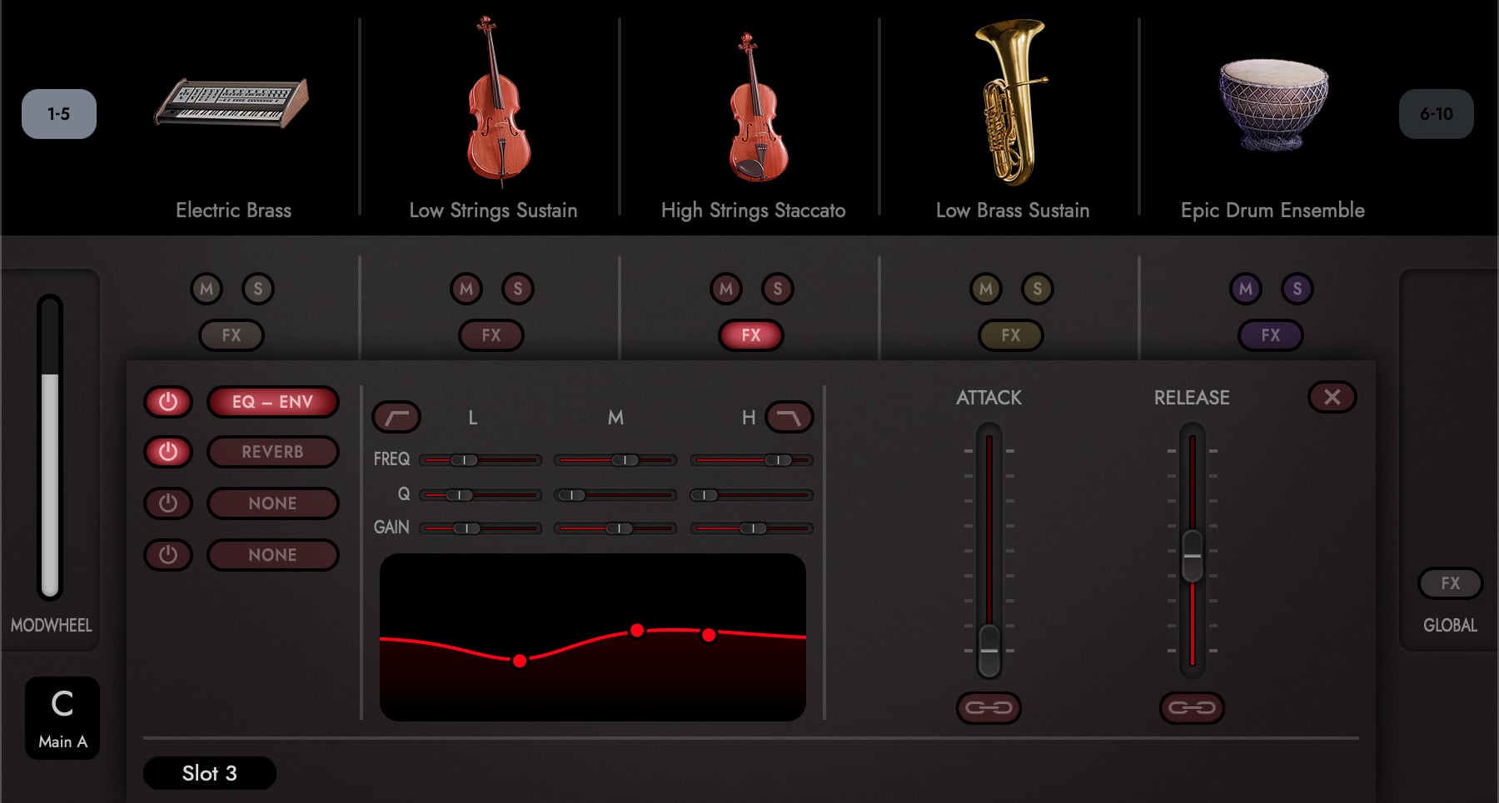This screenshot has height=803, width=1499.
Task: Toggle power for REVERB effect
Action: (x=168, y=452)
